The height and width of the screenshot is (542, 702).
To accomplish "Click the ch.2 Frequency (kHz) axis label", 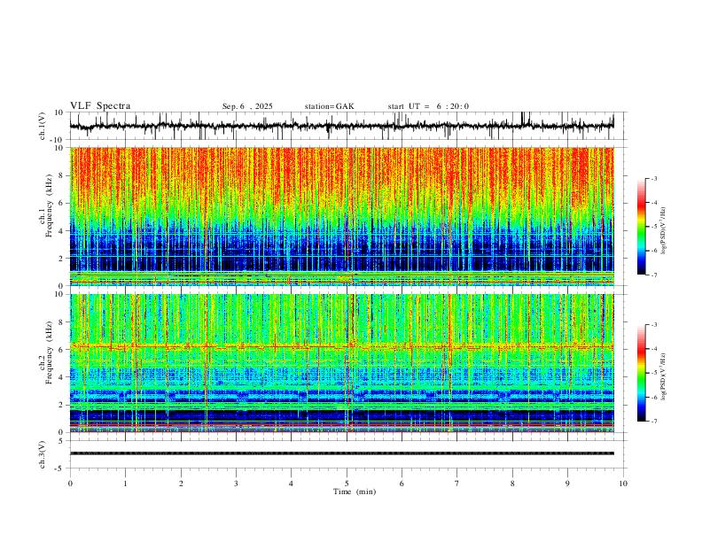I will [x=46, y=352].
